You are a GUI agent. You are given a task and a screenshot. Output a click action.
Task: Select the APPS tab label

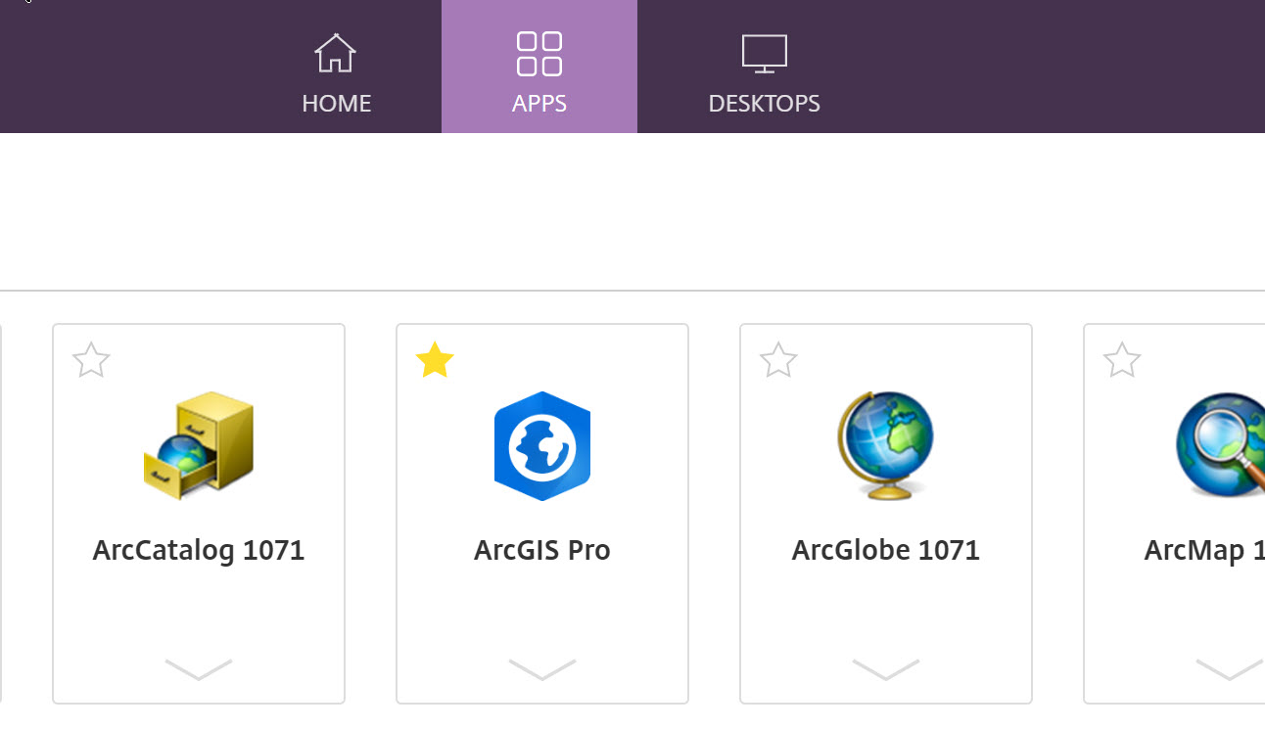click(x=539, y=104)
